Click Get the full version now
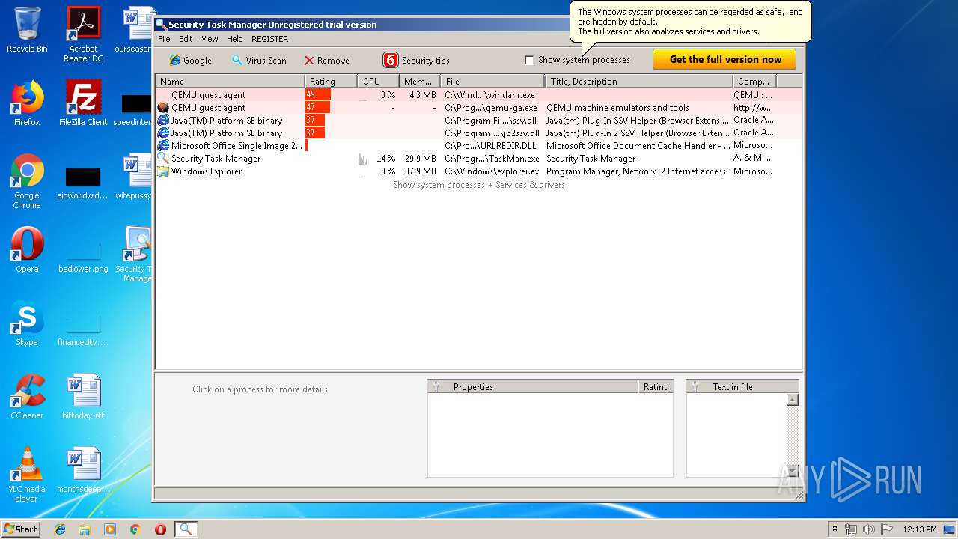Image resolution: width=958 pixels, height=539 pixels. [724, 59]
